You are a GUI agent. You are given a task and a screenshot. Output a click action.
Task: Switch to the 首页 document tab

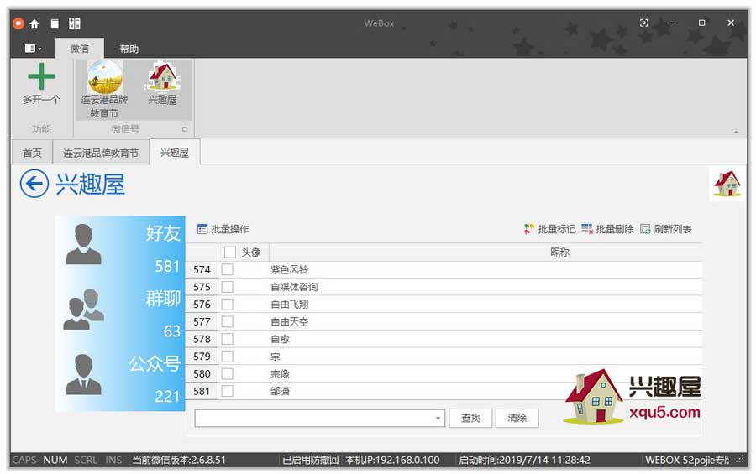[32, 154]
